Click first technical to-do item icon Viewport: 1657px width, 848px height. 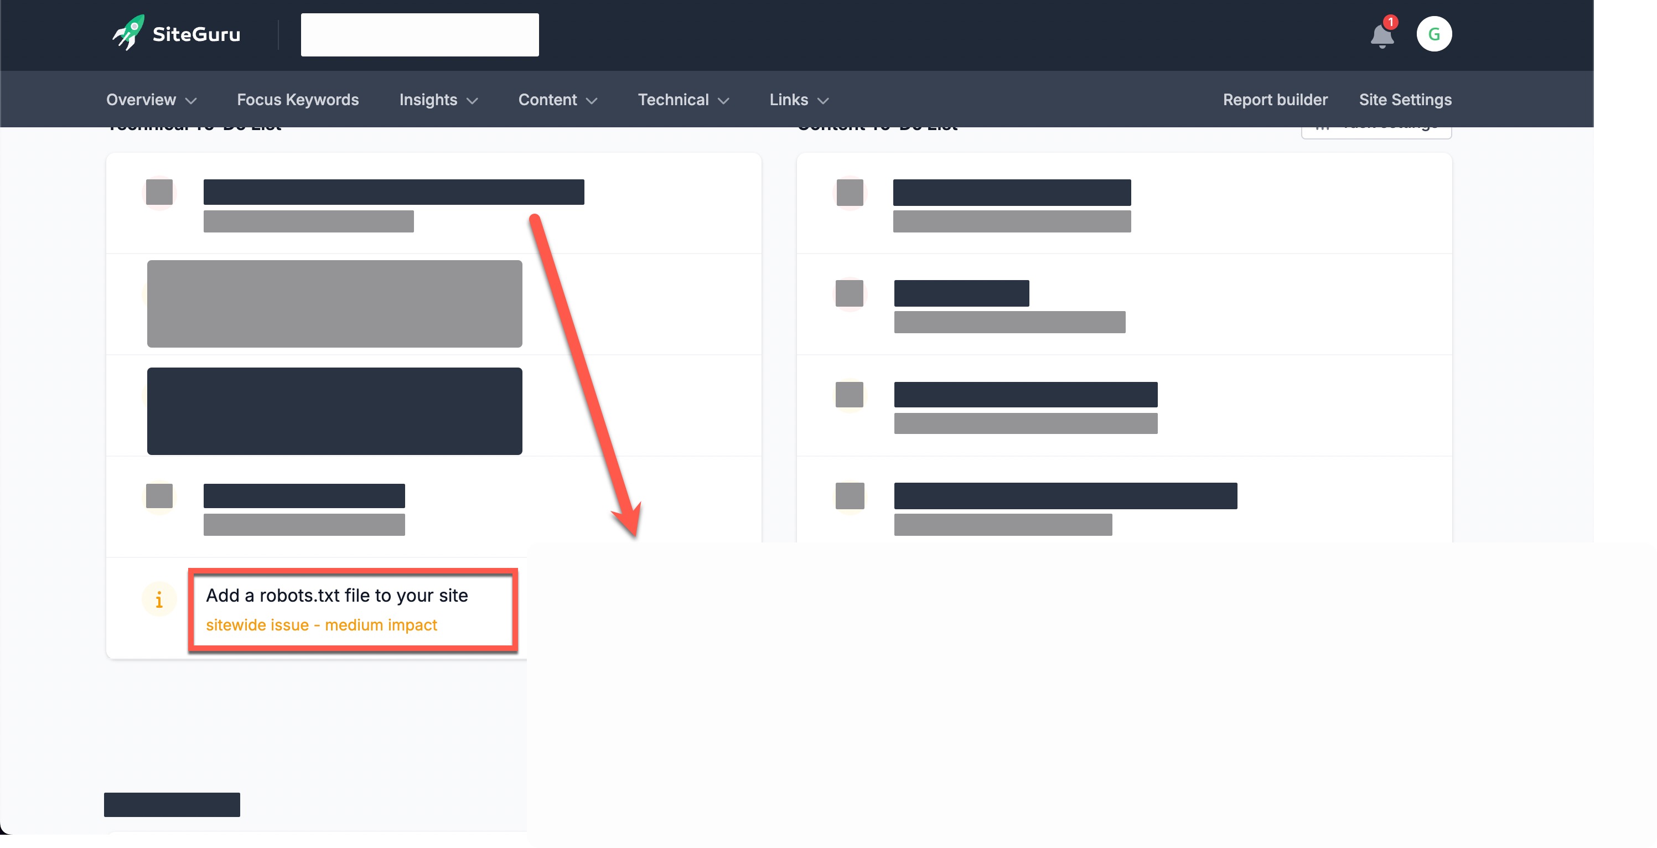tap(159, 192)
